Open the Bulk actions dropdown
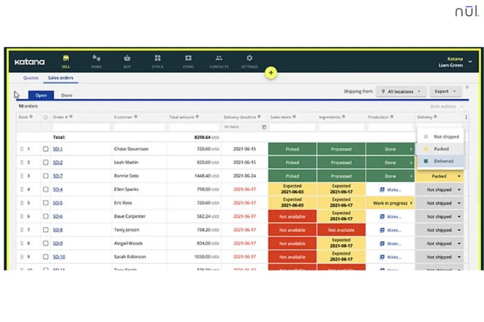This screenshot has height=322, width=484. tap(446, 106)
